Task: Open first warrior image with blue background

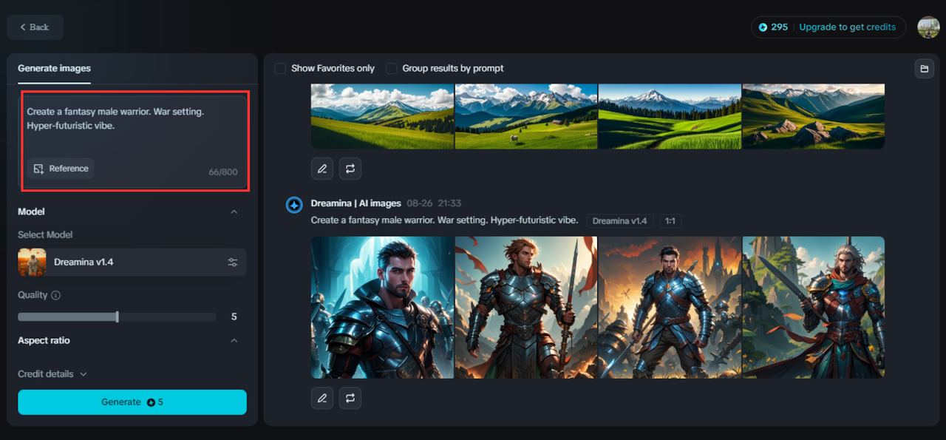Action: (382, 307)
